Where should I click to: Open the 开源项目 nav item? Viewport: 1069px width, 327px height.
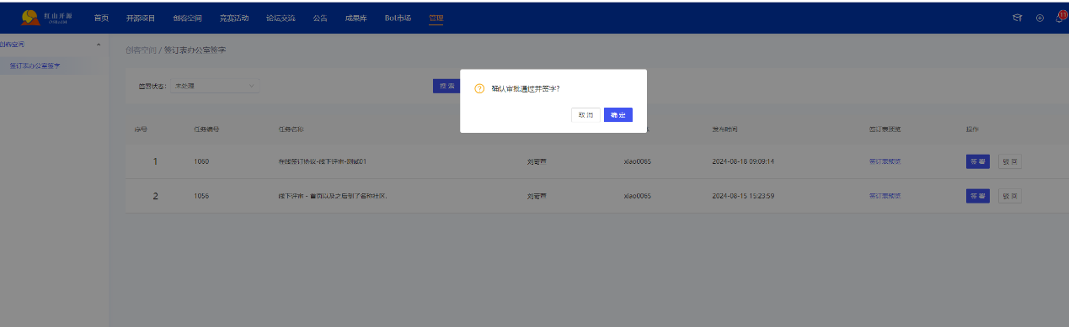[x=141, y=18]
